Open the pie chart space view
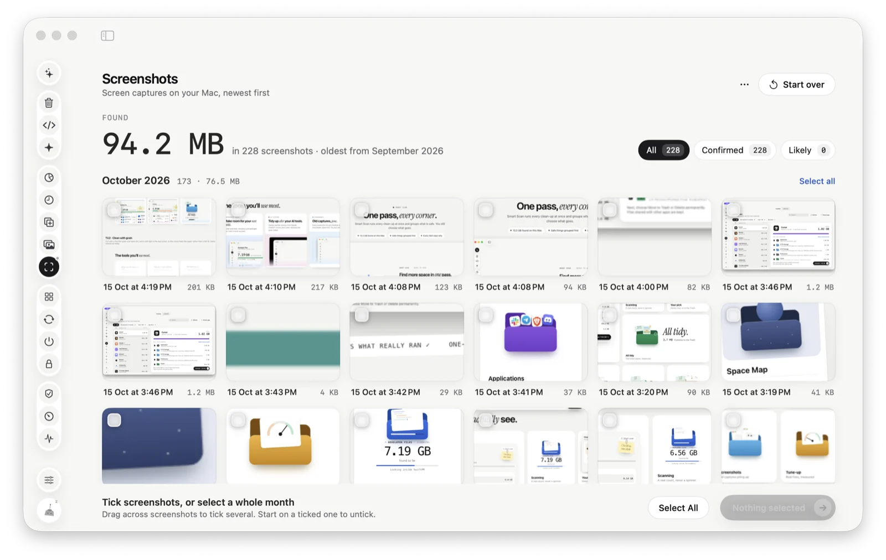 pos(49,178)
